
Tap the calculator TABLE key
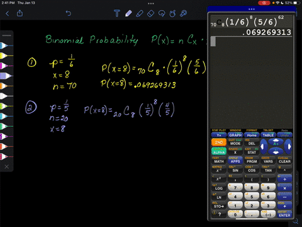click(268, 135)
